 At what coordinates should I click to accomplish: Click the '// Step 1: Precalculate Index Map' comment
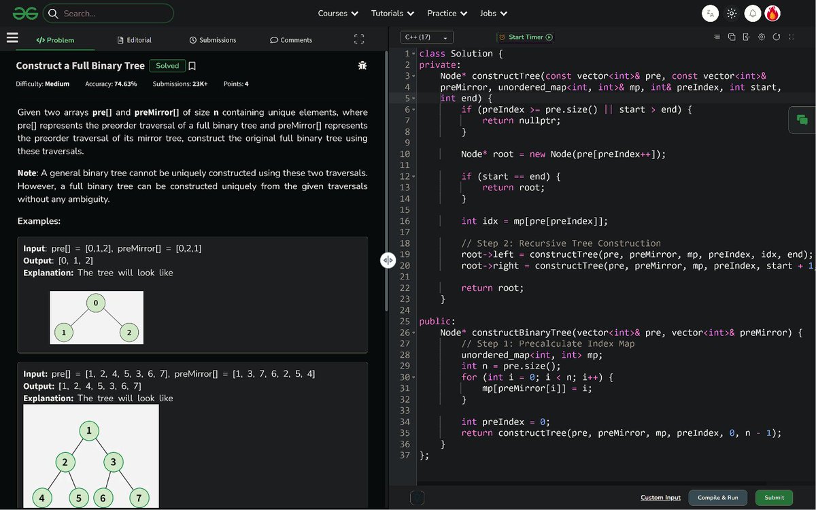coord(548,344)
